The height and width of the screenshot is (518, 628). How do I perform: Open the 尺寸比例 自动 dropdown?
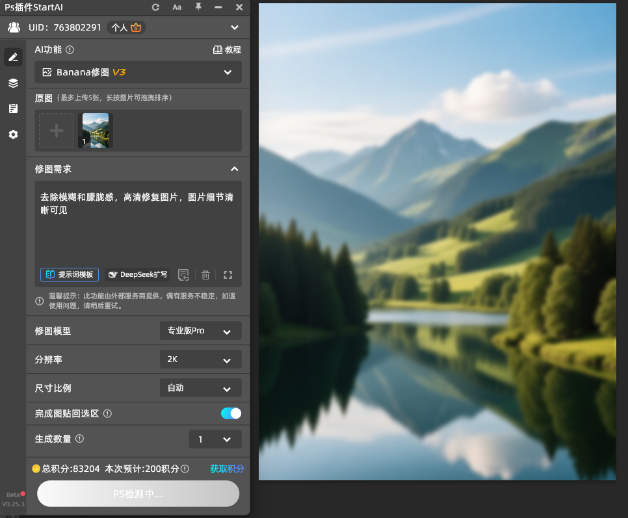(201, 388)
